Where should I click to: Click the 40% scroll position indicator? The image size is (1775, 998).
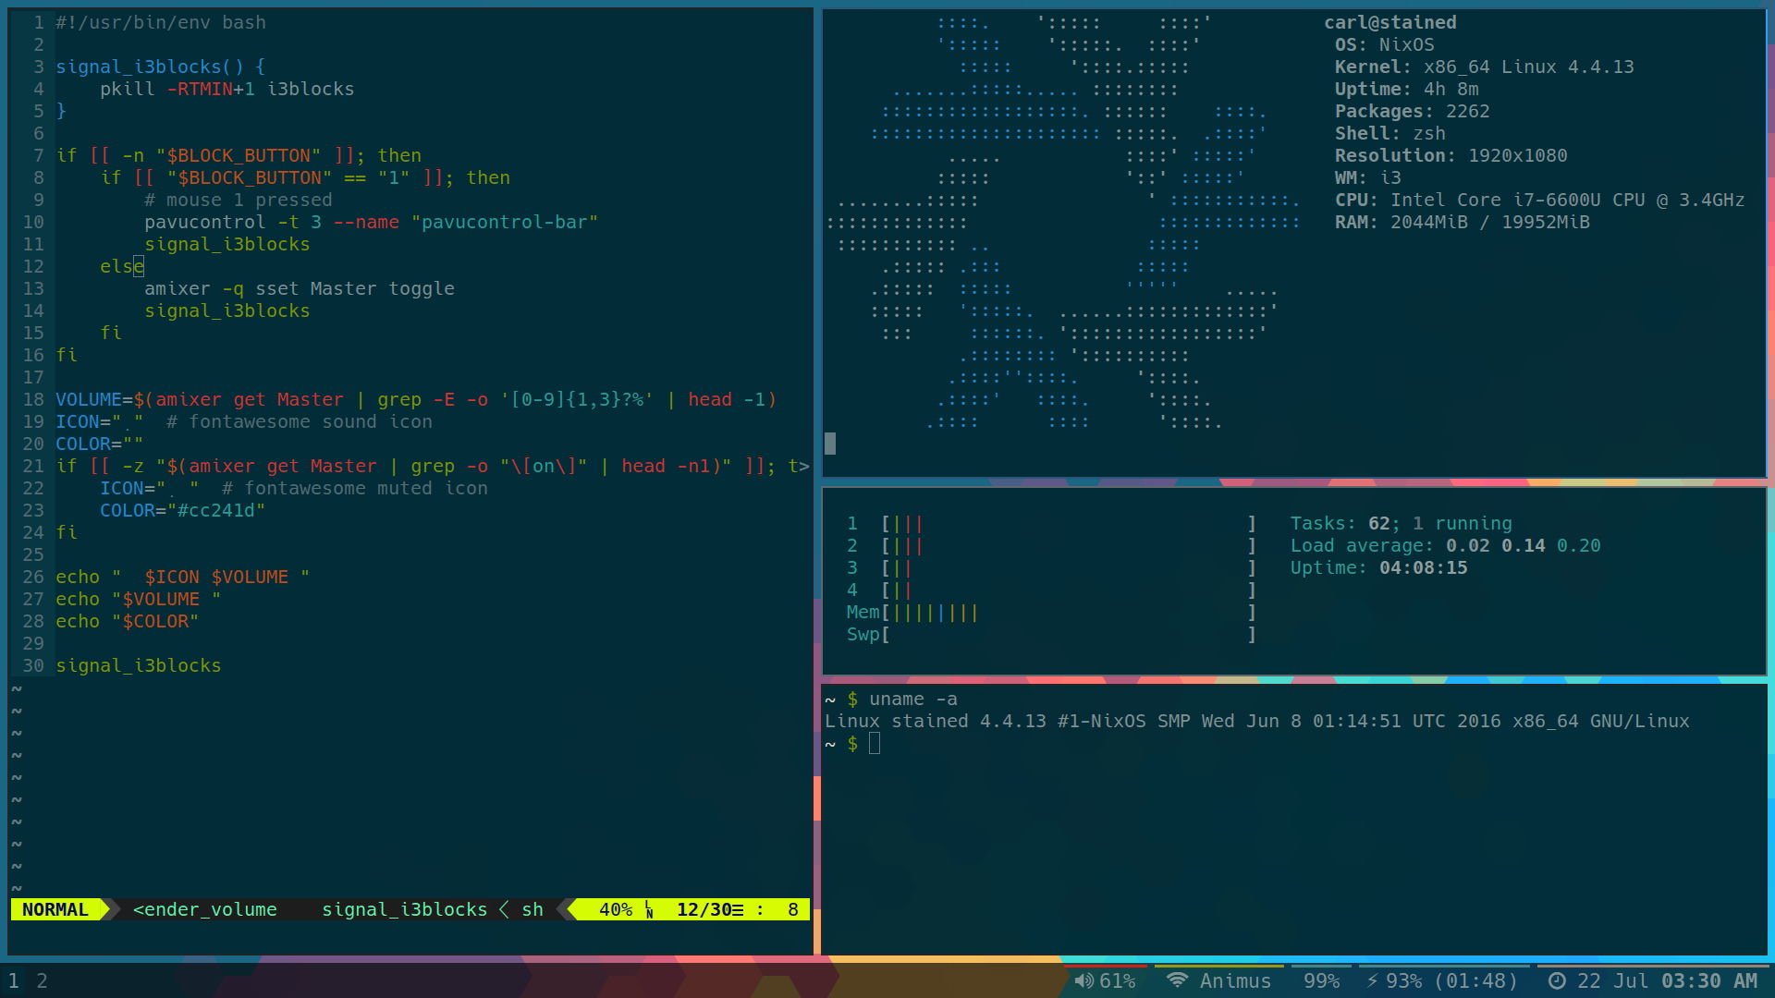tap(615, 909)
